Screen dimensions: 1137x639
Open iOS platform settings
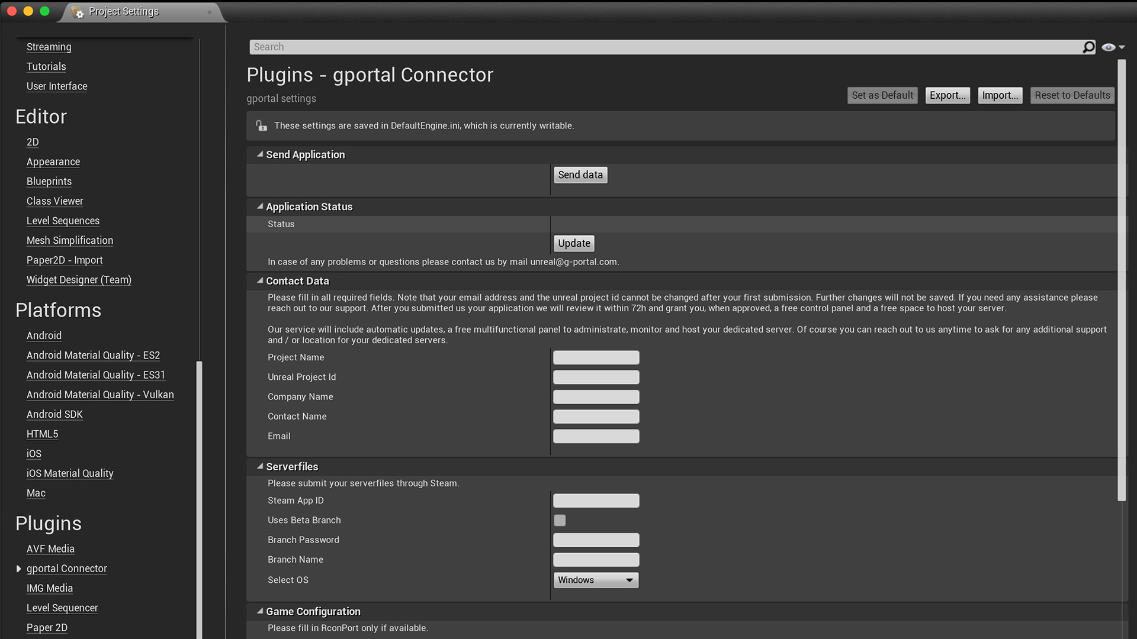click(34, 454)
